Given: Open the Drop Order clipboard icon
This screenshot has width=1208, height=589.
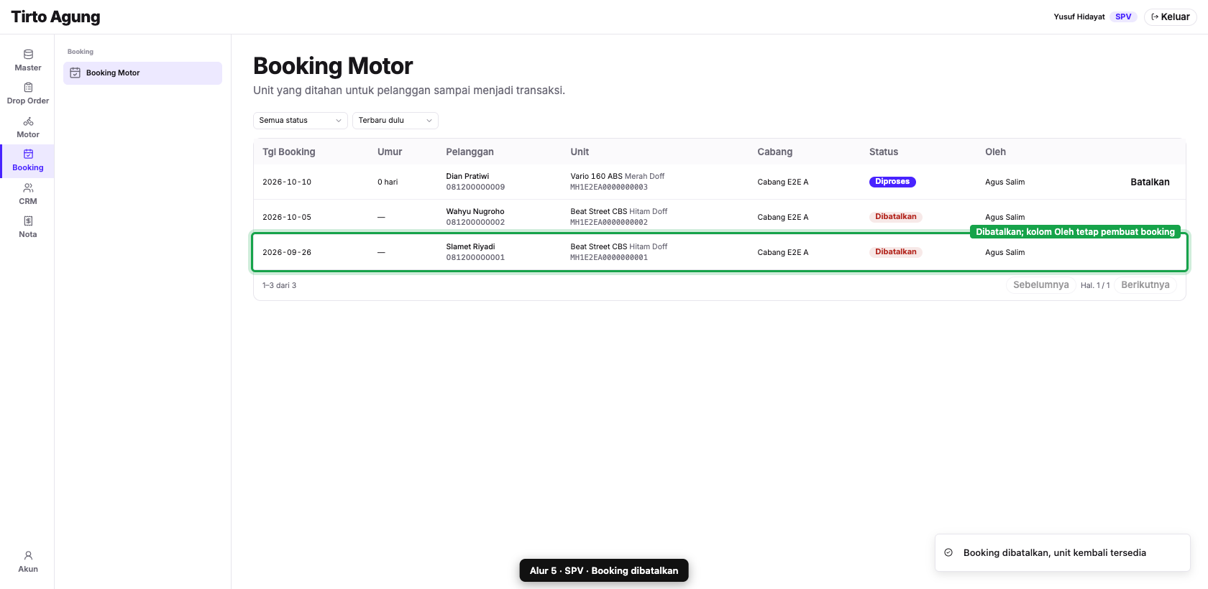Looking at the screenshot, I should click(x=28, y=88).
